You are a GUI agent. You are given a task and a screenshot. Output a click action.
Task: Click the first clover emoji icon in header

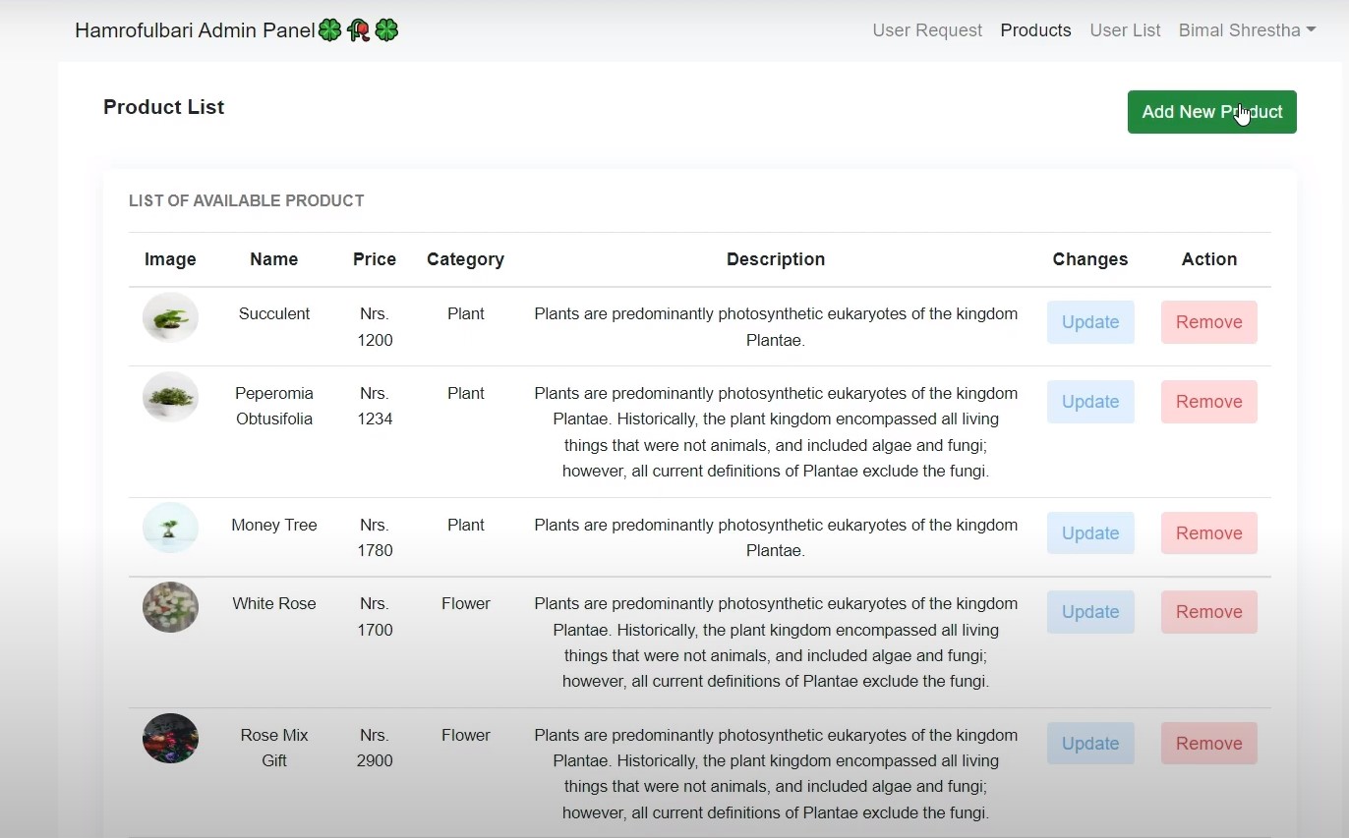(x=329, y=30)
